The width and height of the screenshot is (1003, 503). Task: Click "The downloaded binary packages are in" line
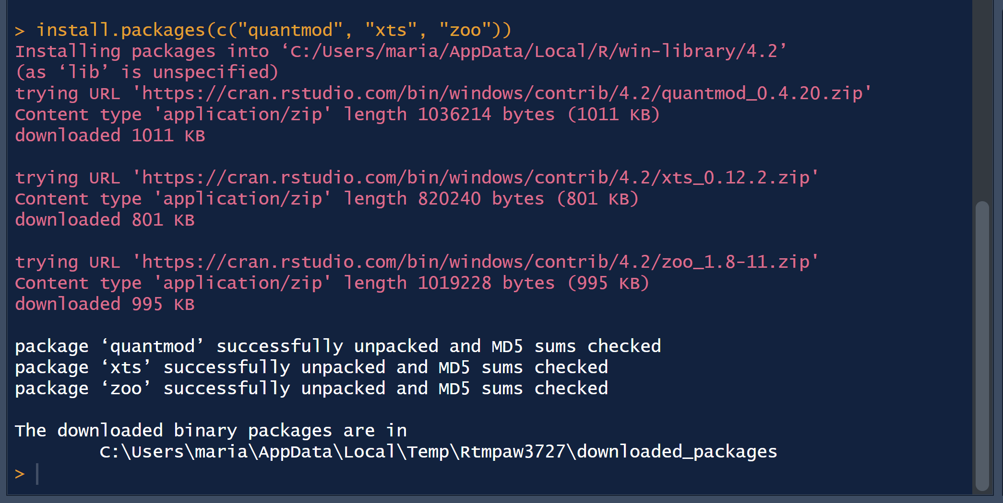point(211,430)
